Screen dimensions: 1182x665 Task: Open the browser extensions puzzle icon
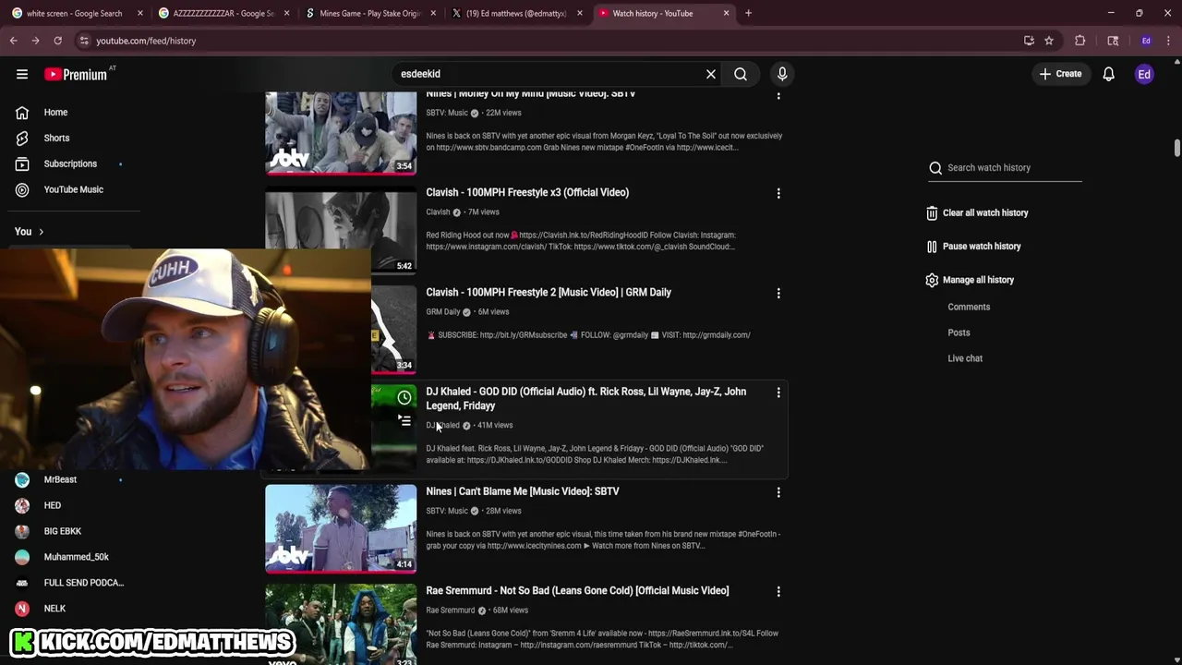[1079, 41]
